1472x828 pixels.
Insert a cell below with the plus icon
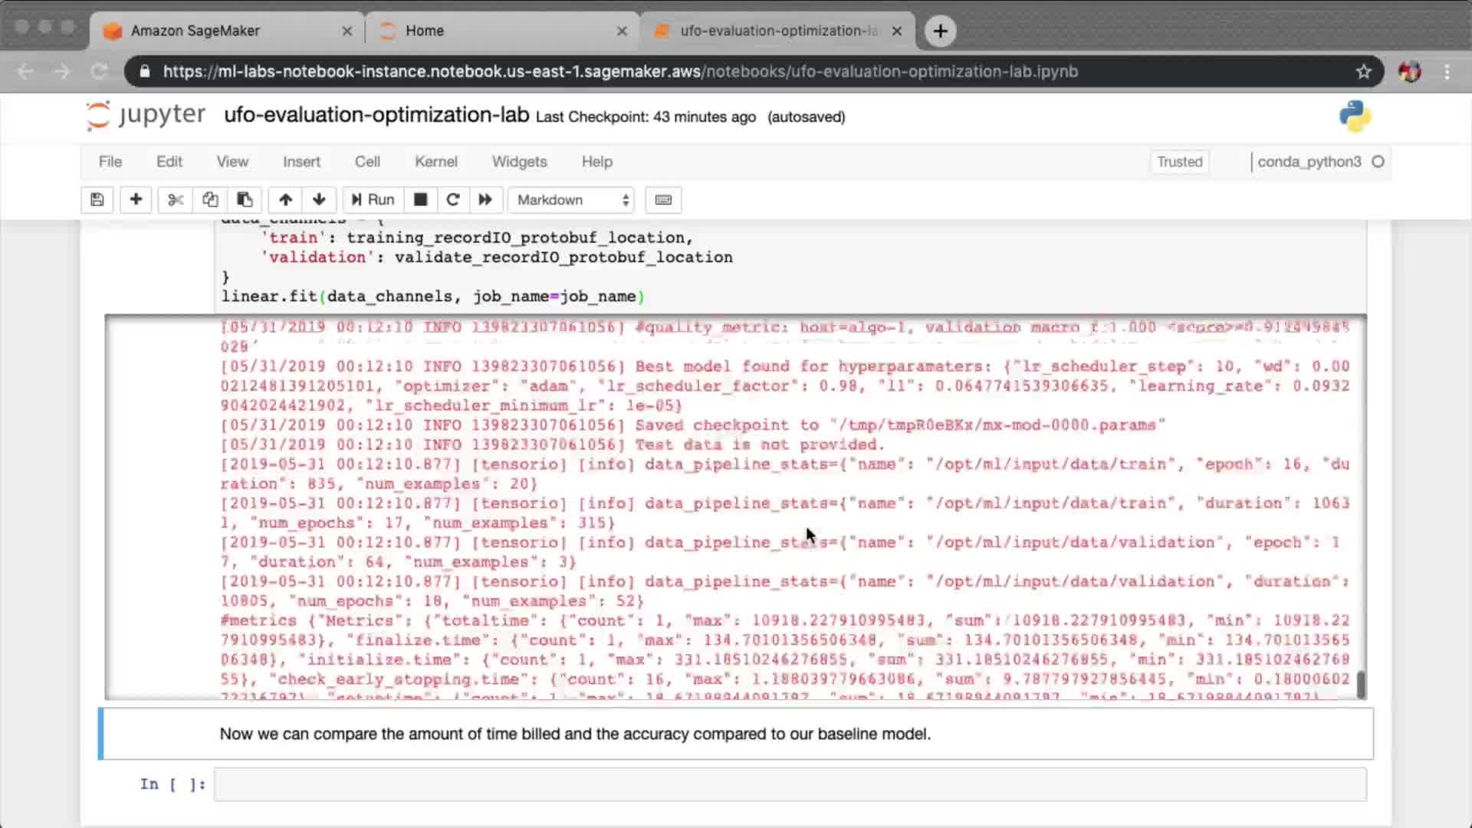pyautogui.click(x=136, y=200)
